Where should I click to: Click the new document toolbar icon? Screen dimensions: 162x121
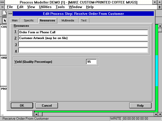tap(4, 13)
